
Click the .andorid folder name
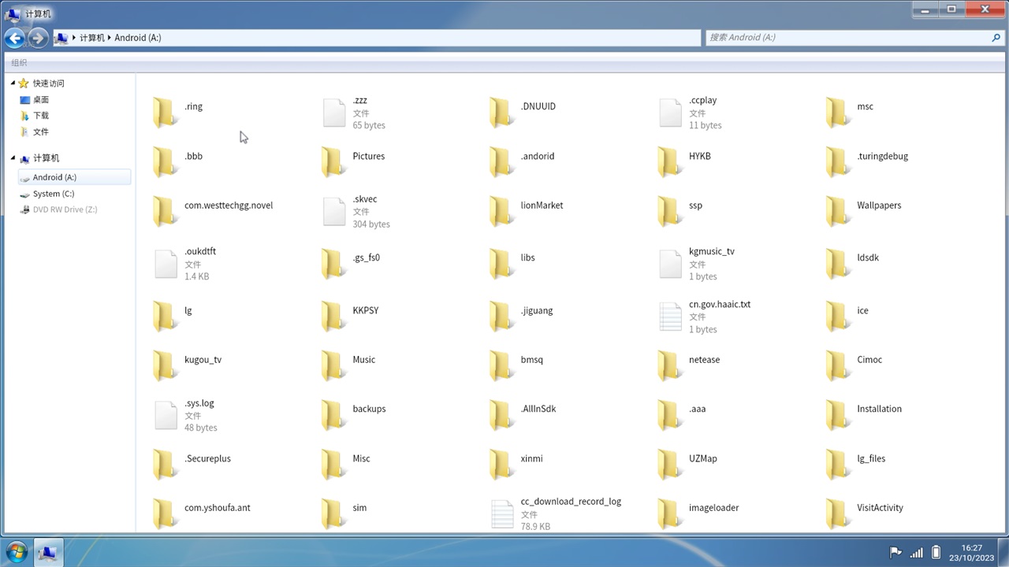click(538, 156)
